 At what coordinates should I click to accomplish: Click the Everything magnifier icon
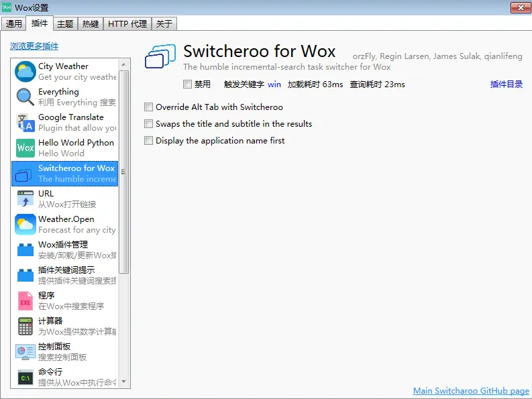[25, 97]
